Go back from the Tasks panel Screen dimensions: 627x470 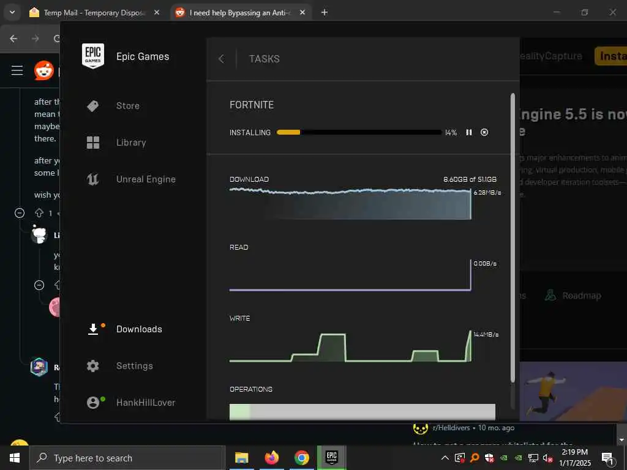[x=222, y=59]
